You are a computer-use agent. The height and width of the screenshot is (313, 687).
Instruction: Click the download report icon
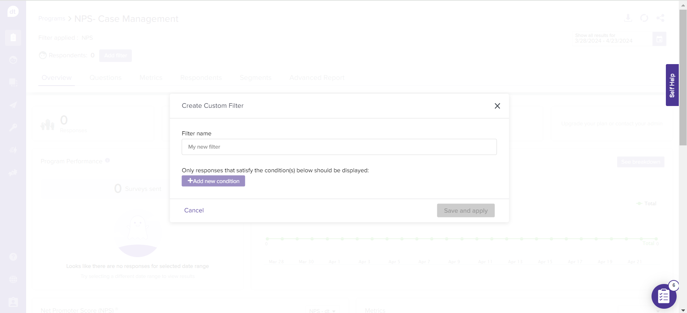pos(628,18)
